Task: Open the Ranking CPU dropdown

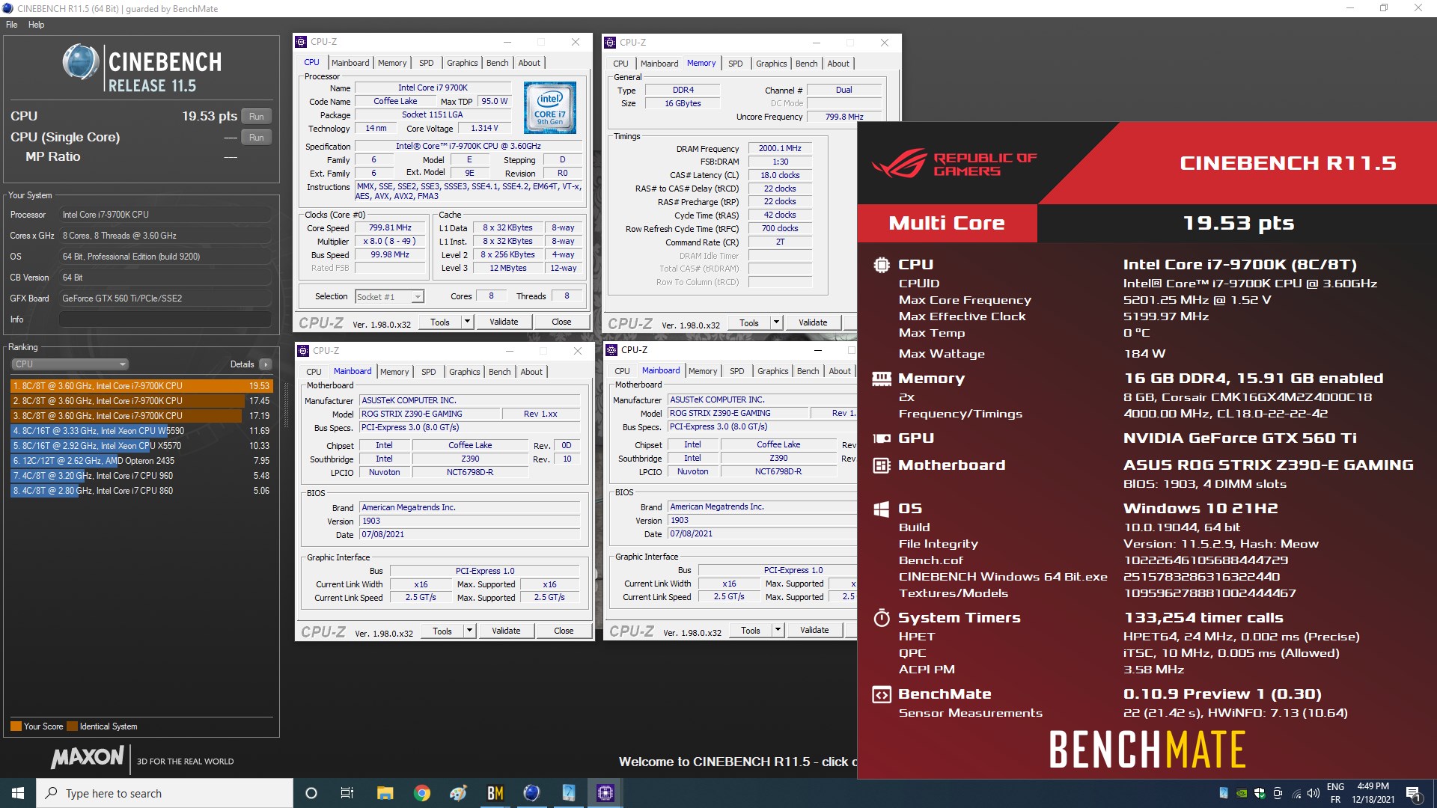Action: pyautogui.click(x=70, y=364)
